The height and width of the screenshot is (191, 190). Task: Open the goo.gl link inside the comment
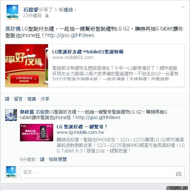pyautogui.click(x=98, y=118)
